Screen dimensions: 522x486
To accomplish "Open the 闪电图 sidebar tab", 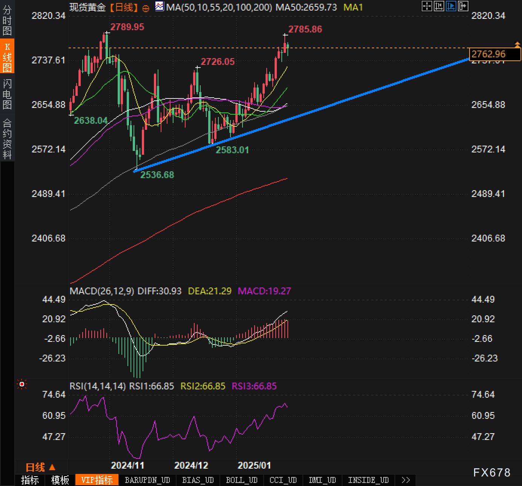I will [x=7, y=94].
